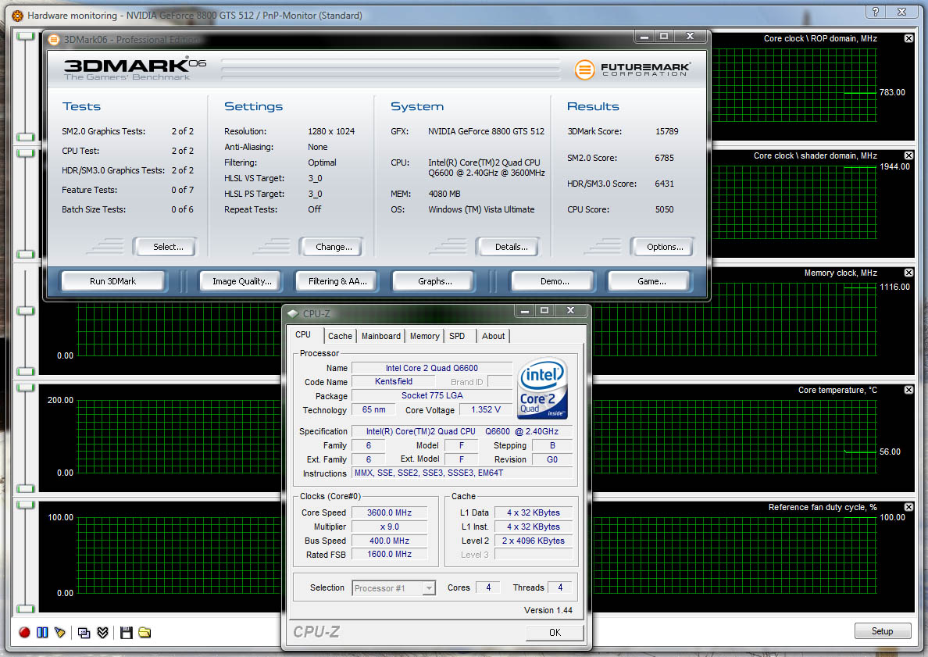This screenshot has height=657, width=928.
Task: Click the floppy disk save icon
Action: pyautogui.click(x=126, y=633)
